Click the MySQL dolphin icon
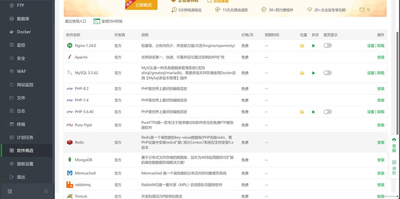The height and width of the screenshot is (199, 400). [x=70, y=73]
